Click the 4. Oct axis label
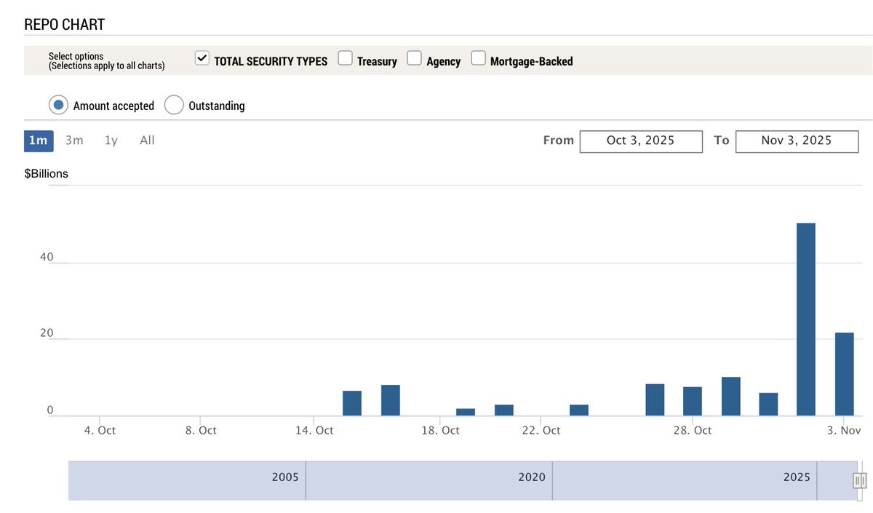 pos(100,430)
